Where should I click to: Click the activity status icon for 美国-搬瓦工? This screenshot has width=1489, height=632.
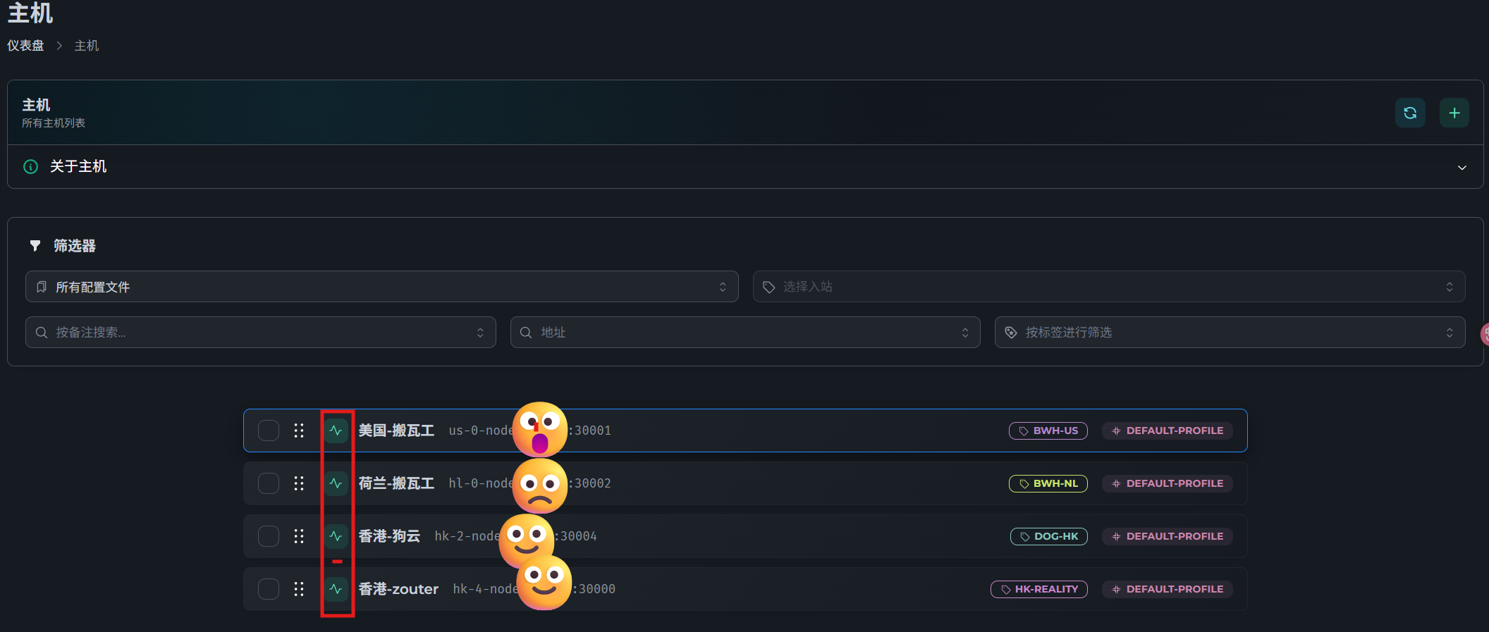[336, 430]
